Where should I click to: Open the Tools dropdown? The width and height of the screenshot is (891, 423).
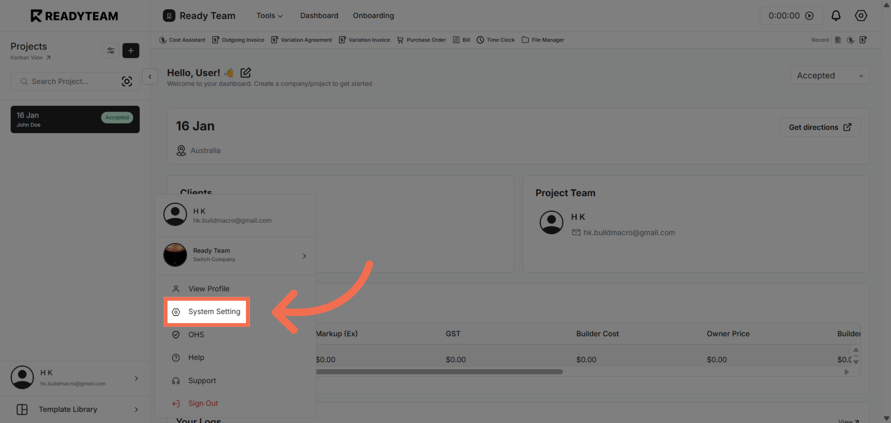[x=269, y=16]
